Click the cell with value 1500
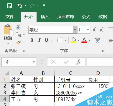Screen dimensions: 113x106 (98, 86)
